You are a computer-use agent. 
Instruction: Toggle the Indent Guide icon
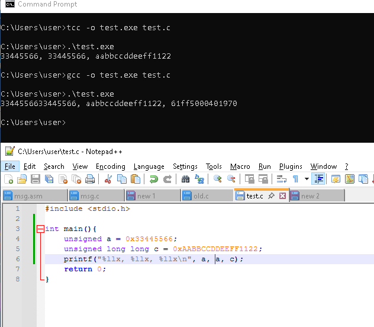[x=318, y=179]
